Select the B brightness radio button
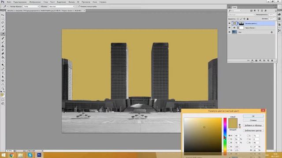The width and height of the screenshot is (282, 158). (230, 143)
